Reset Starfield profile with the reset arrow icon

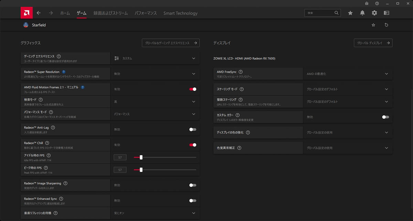pyautogui.click(x=386, y=25)
